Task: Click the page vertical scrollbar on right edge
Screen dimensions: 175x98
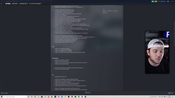Action: (x=174, y=34)
